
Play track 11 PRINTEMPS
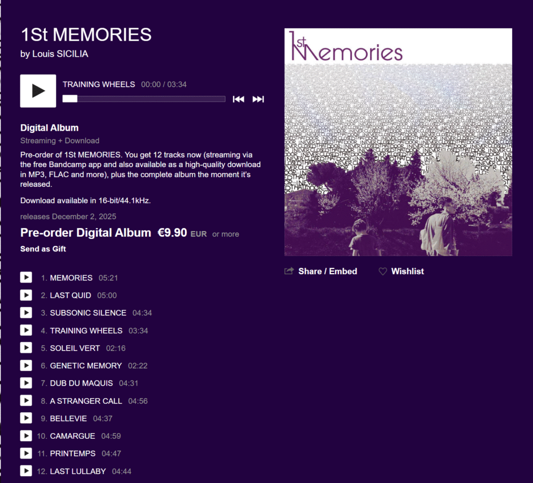tap(26, 453)
